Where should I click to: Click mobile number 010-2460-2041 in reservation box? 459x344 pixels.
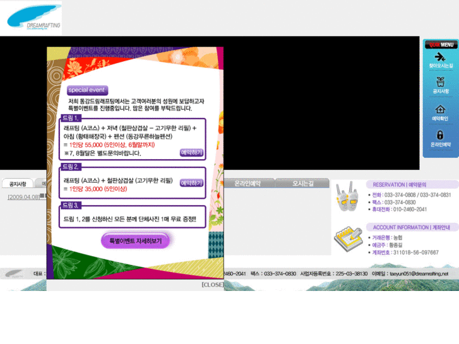click(x=410, y=210)
